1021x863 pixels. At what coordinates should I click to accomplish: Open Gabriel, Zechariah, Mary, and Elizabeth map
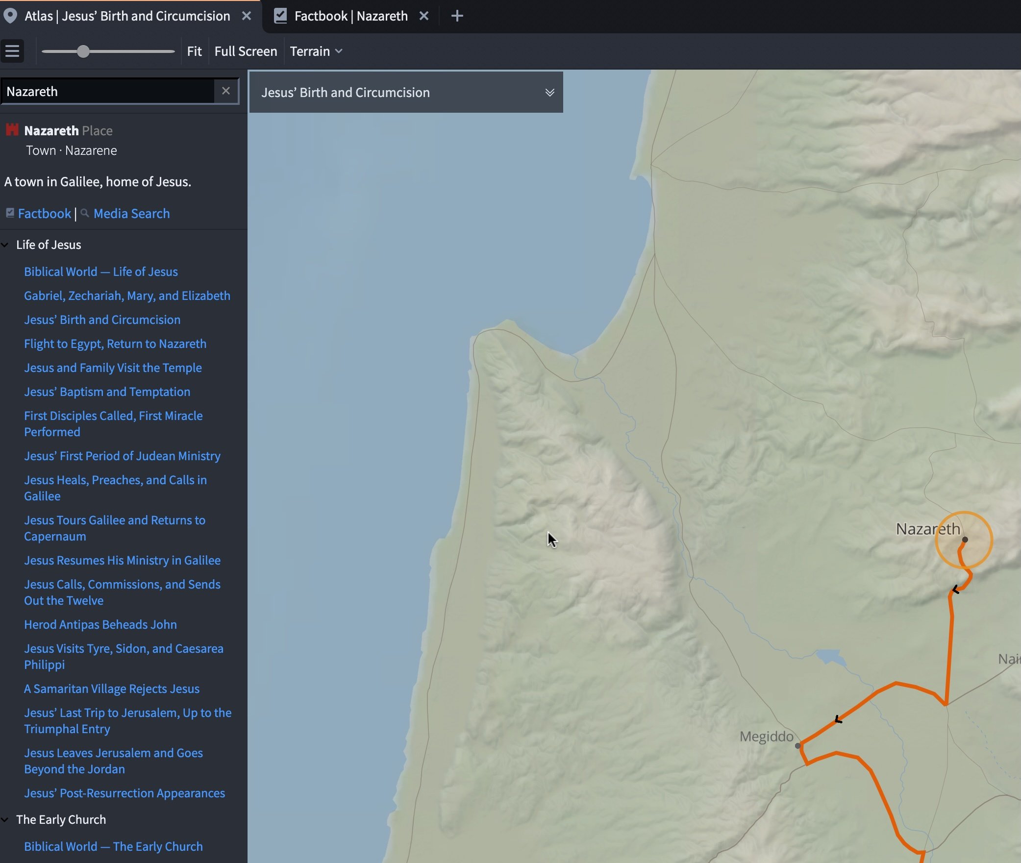point(127,296)
